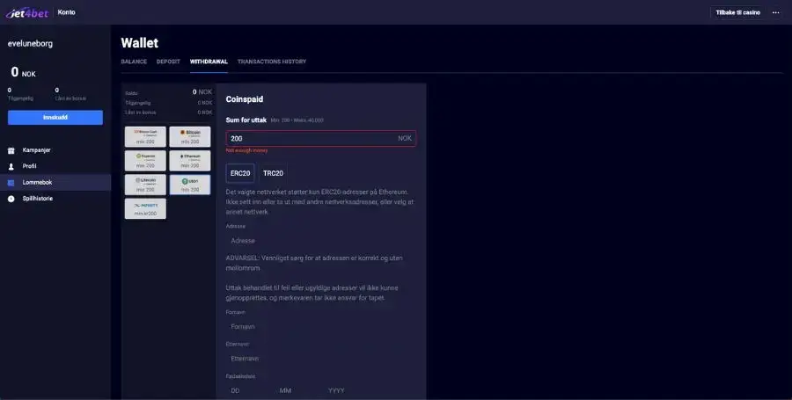Select Bitcoin payment method
The width and height of the screenshot is (792, 400).
(190, 136)
